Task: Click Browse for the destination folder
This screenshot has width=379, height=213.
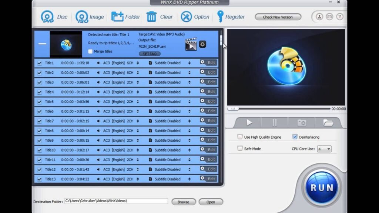Action: coord(184,202)
